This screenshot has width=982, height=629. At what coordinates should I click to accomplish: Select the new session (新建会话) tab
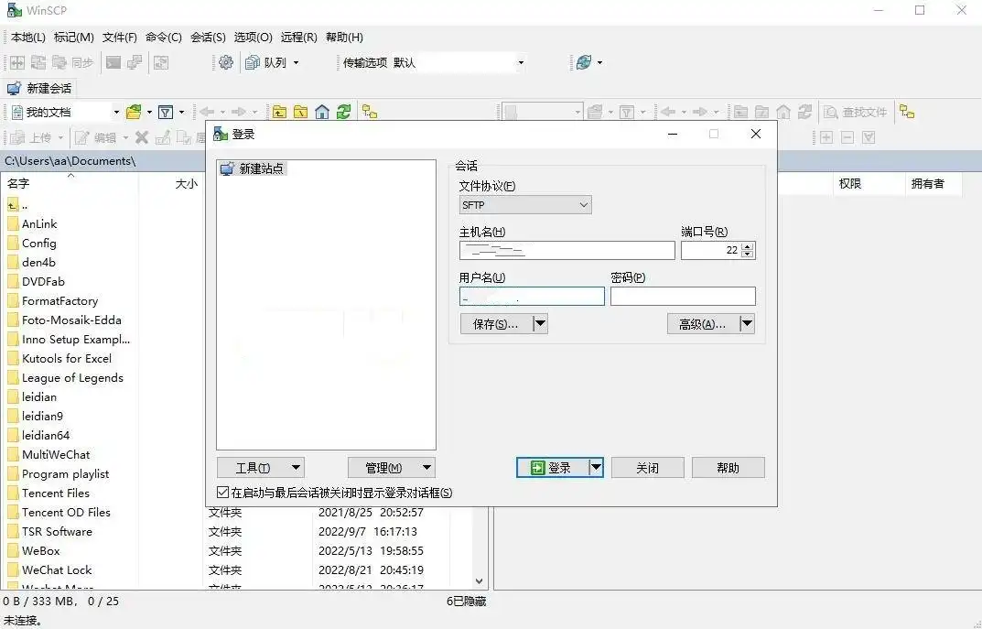click(x=39, y=88)
